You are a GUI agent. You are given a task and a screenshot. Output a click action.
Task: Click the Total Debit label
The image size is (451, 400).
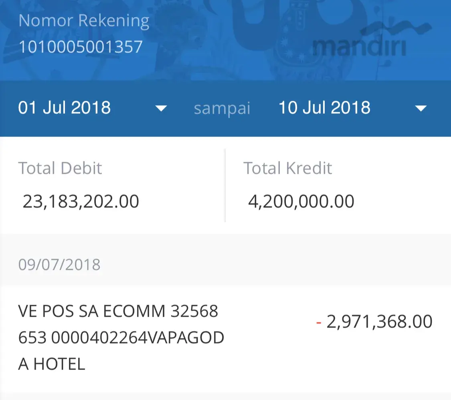tap(60, 168)
